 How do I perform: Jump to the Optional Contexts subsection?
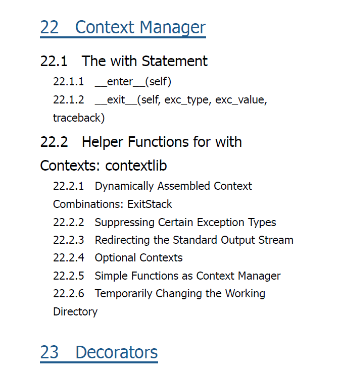point(118,258)
